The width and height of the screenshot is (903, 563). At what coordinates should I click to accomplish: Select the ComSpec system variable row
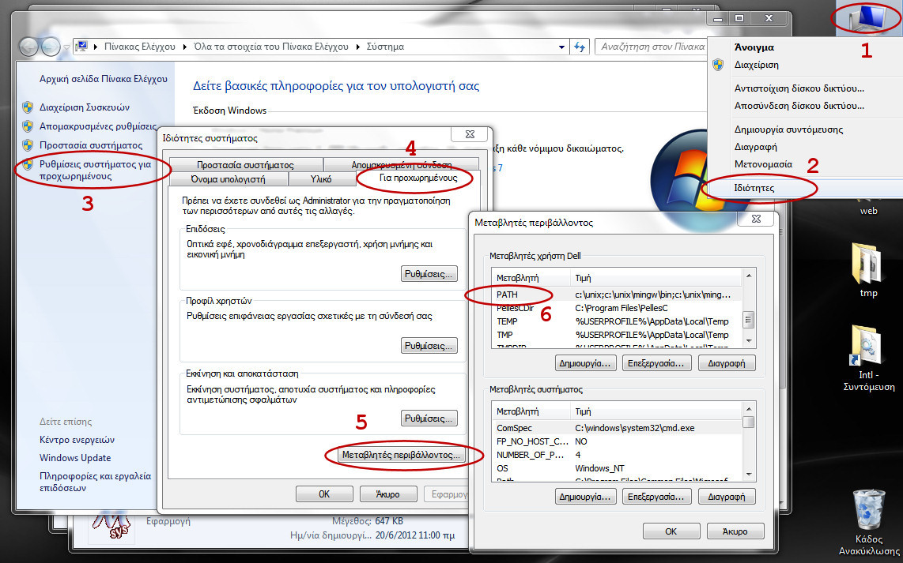(x=617, y=428)
